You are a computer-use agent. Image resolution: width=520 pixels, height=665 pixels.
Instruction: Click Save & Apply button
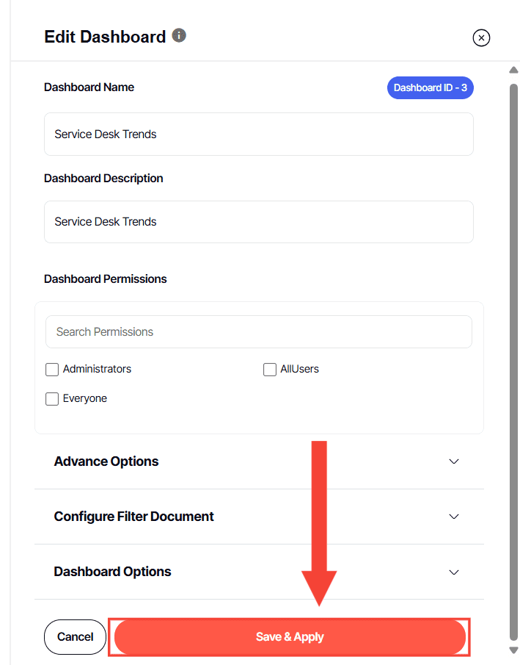pyautogui.click(x=290, y=637)
